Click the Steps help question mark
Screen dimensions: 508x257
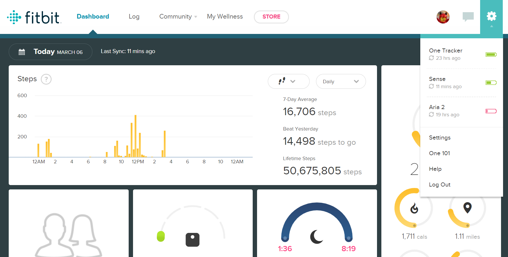pyautogui.click(x=46, y=79)
